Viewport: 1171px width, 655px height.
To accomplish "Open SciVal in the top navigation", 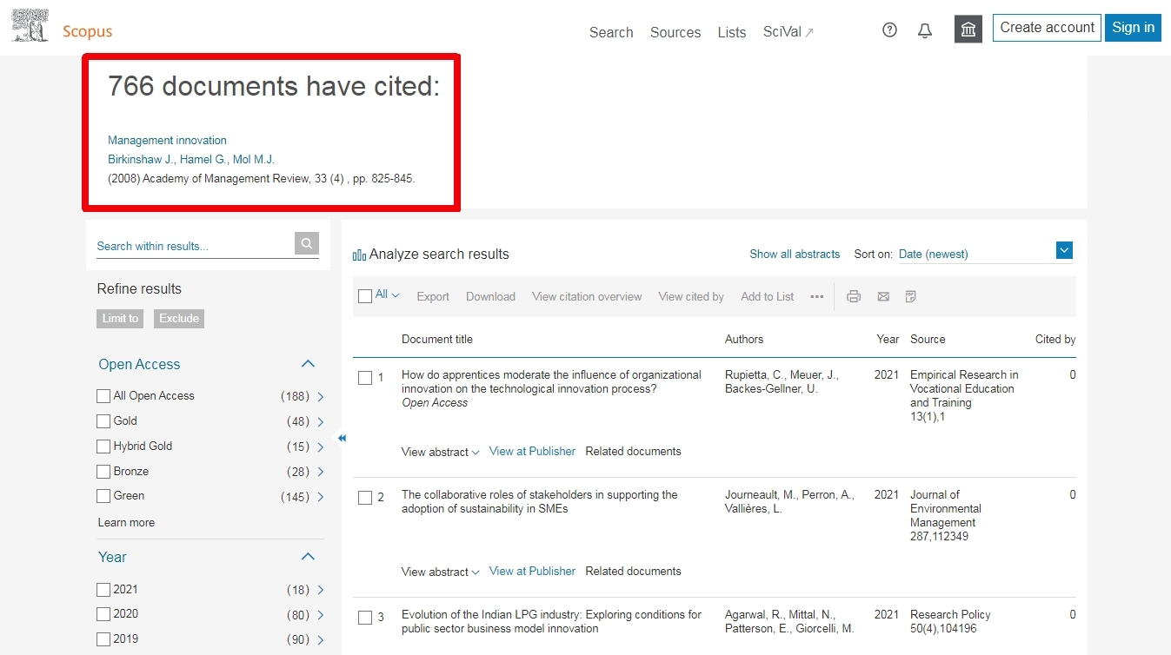I will [788, 32].
